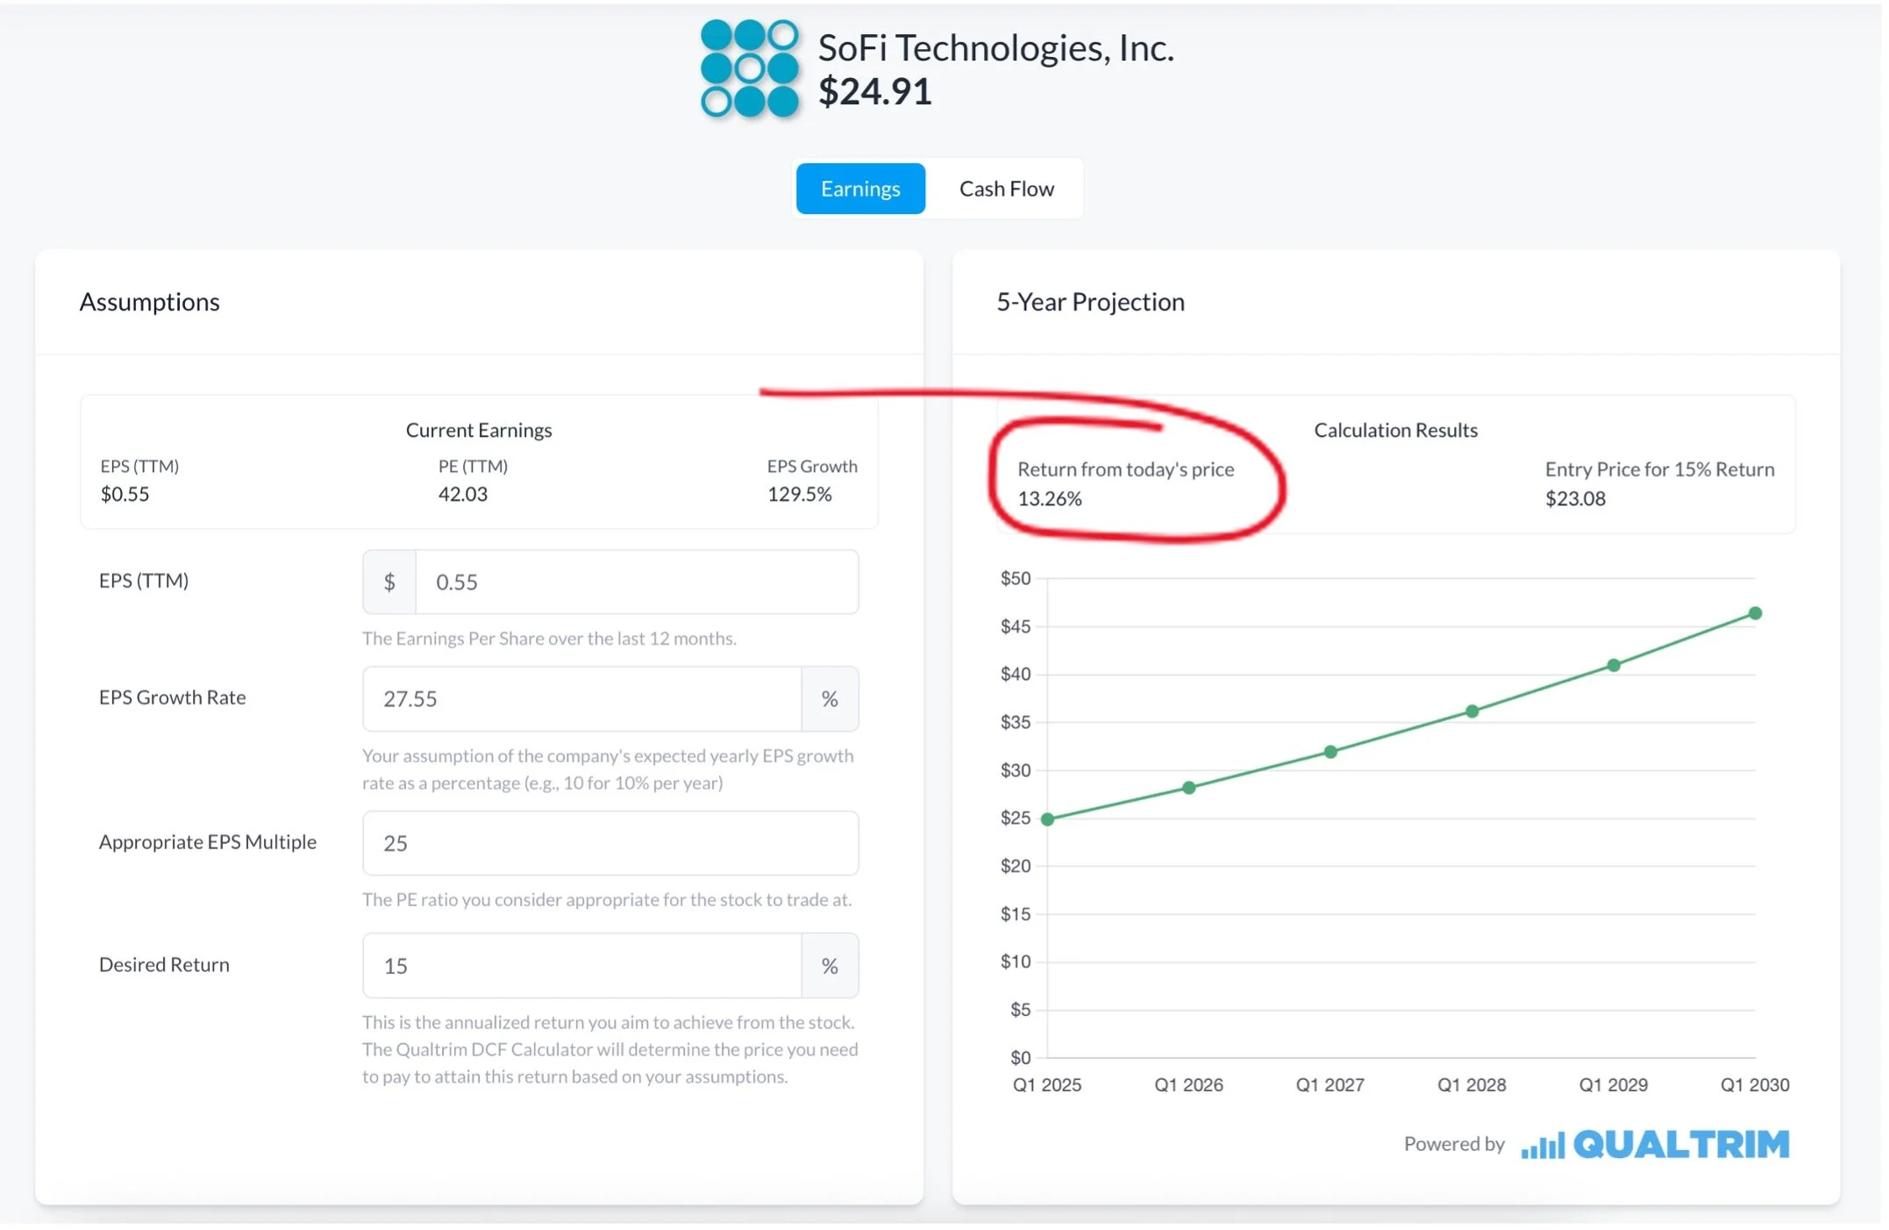
Task: Click the Q1 2029 data point on chart
Action: [x=1614, y=666]
